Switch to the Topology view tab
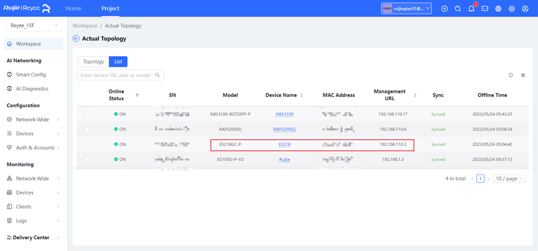538x251 pixels. (94, 62)
